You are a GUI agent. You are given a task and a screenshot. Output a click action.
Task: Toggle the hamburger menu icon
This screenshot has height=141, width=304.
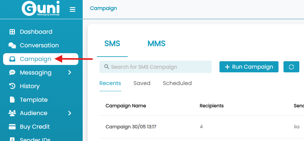(x=72, y=9)
